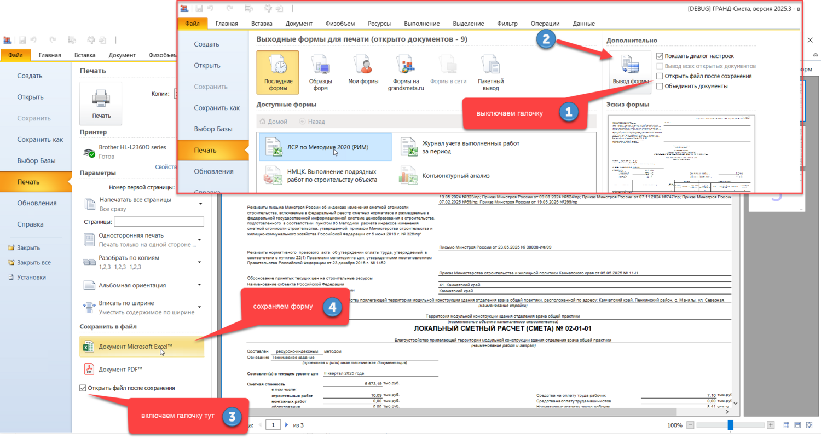Open Файл tab in the Print window
Screen dimensions: 821x438
(15, 55)
